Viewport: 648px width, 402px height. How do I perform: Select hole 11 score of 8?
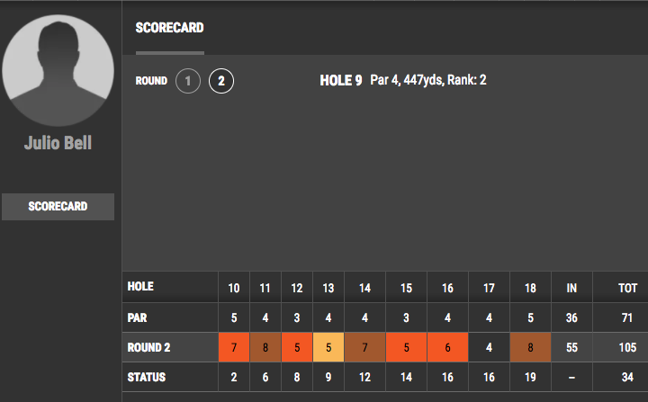265,347
